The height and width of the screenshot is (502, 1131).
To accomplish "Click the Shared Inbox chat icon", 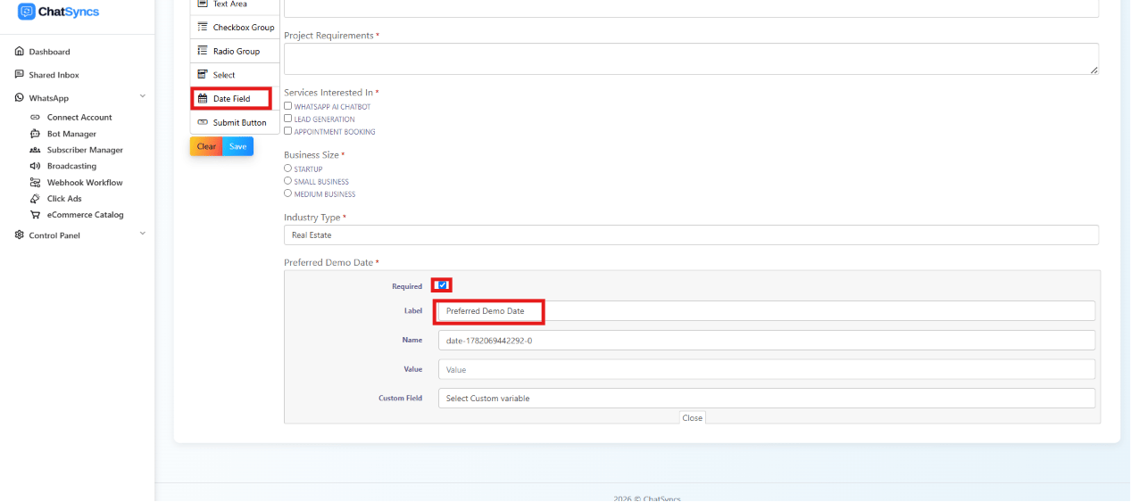I will pos(20,75).
